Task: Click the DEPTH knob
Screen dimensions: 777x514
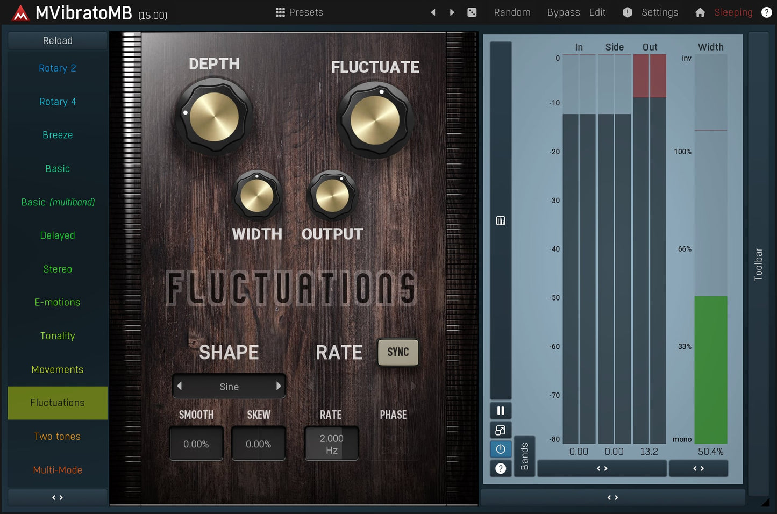Action: point(214,117)
